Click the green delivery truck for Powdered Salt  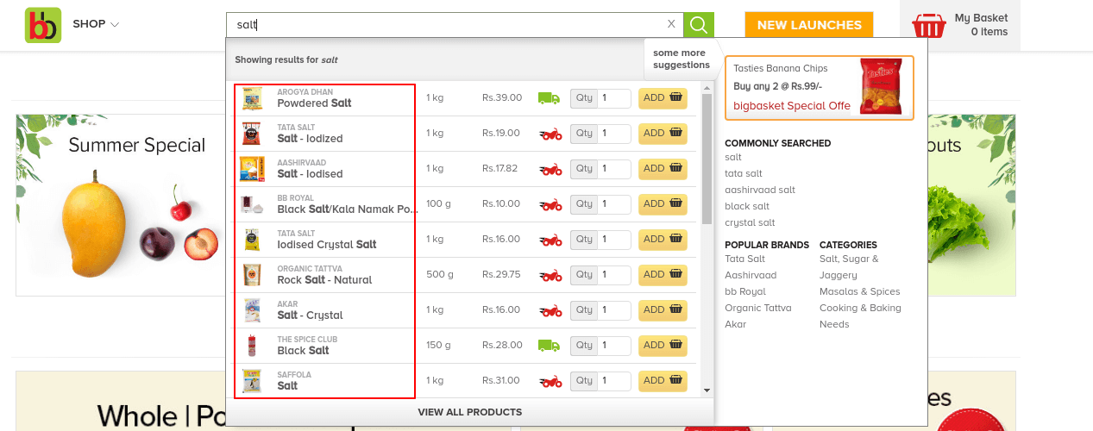coord(550,98)
